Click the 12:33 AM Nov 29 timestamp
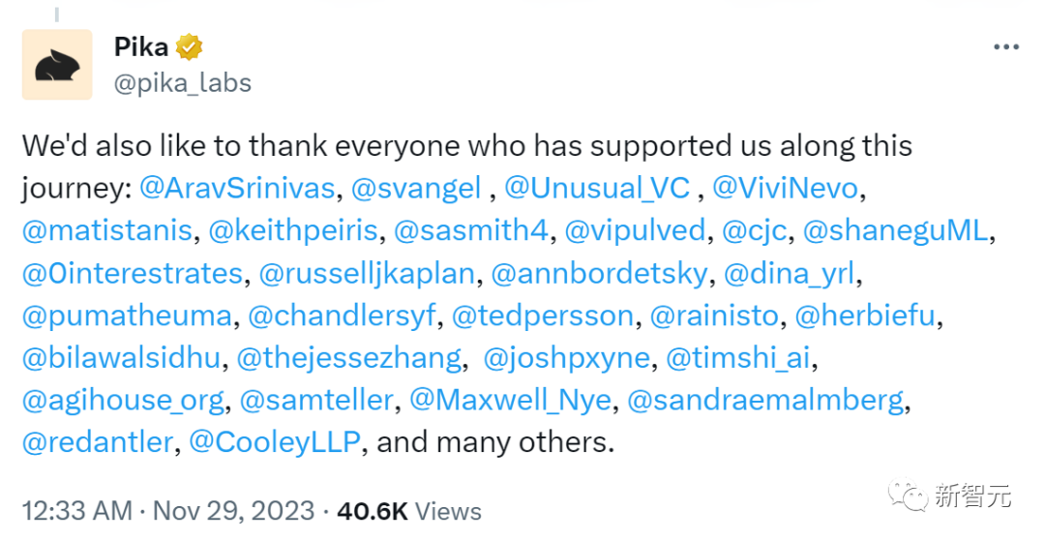This screenshot has height=541, width=1045. click(167, 511)
